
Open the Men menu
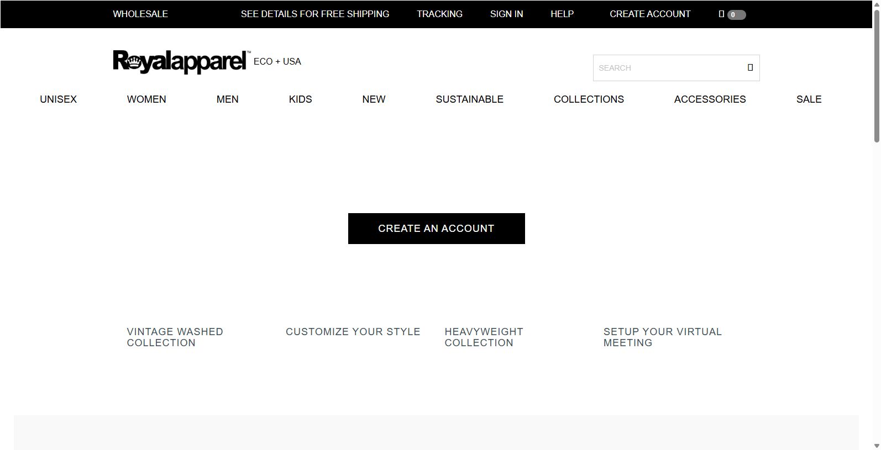pos(227,99)
